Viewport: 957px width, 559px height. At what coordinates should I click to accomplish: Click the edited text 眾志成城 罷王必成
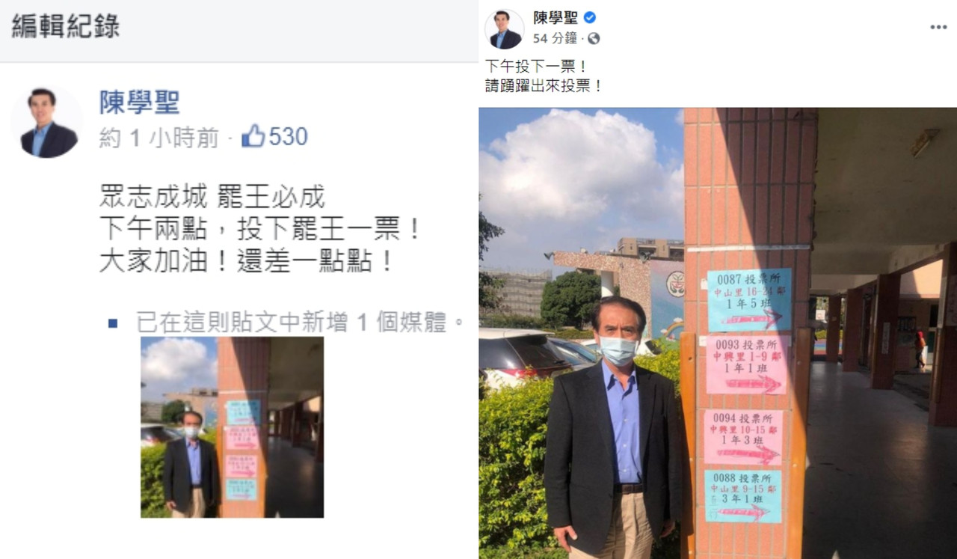point(212,197)
